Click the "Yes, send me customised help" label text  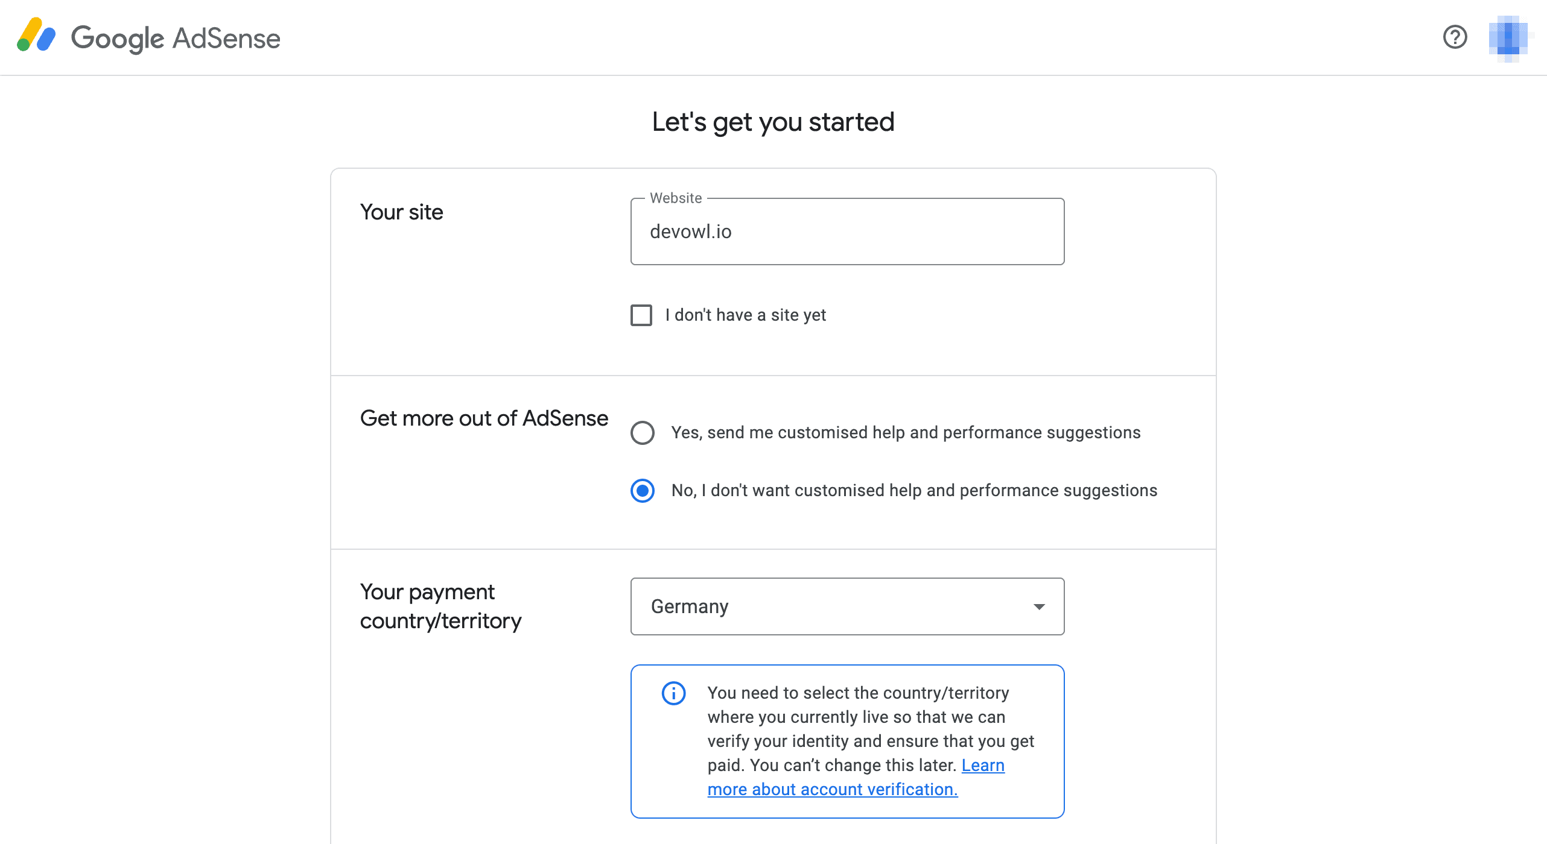click(906, 433)
